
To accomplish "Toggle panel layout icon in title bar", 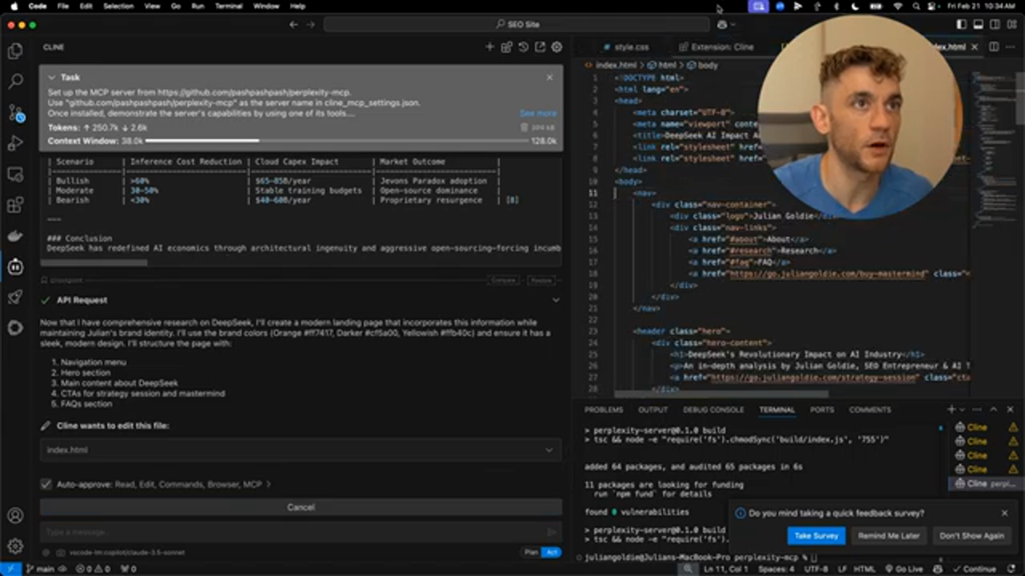I will click(x=978, y=25).
